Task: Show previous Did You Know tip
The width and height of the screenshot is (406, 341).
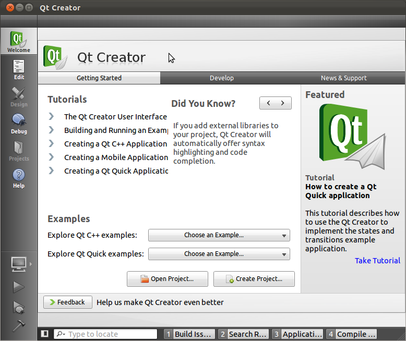Action: [x=269, y=103]
